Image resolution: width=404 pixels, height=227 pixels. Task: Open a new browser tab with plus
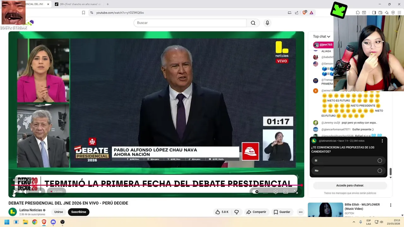(108, 4)
